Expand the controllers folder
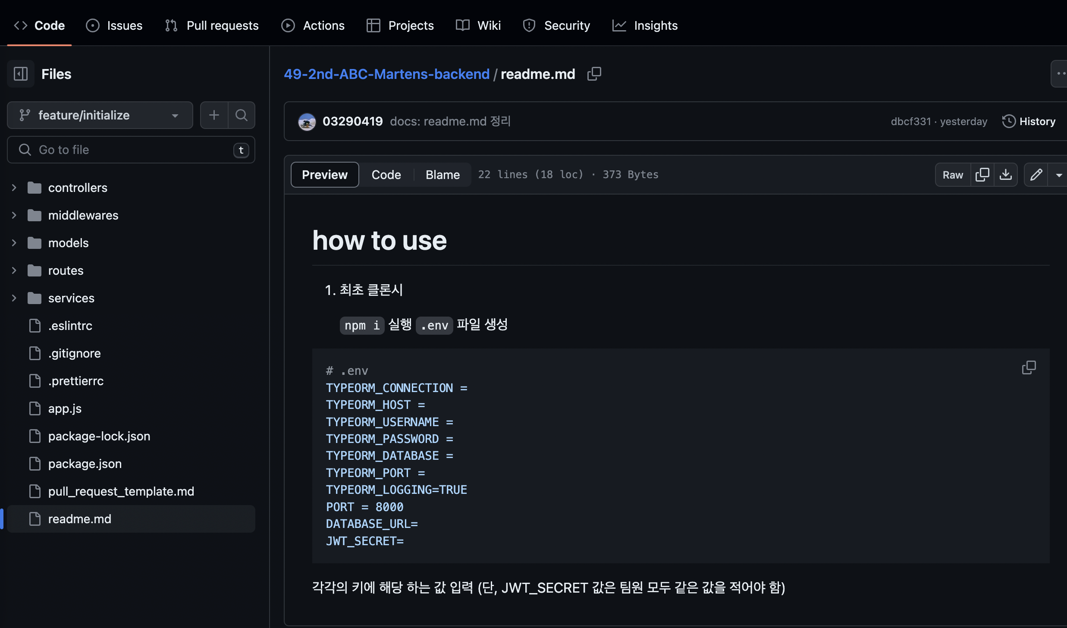Screen dimensions: 1067x628 [14, 188]
